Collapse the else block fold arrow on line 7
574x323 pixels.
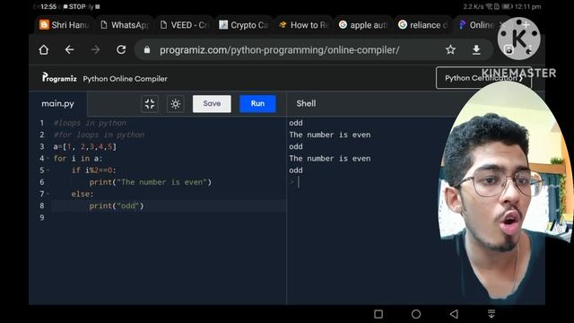tap(48, 194)
